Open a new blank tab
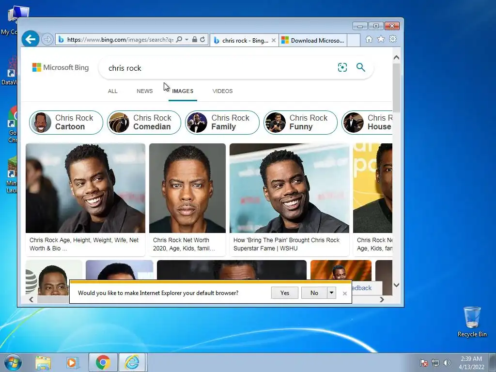The image size is (496, 372). [x=354, y=41]
